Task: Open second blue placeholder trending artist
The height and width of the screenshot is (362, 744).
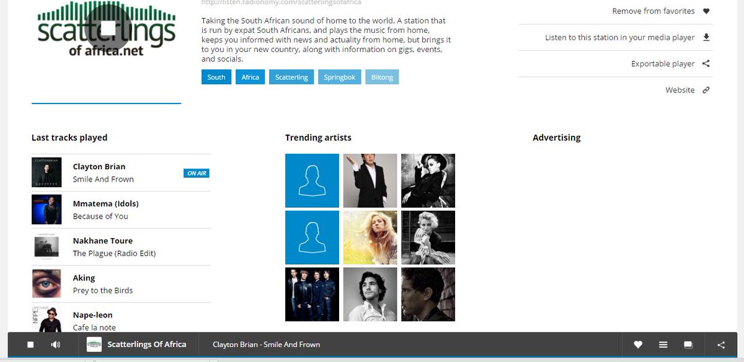Action: 312,237
